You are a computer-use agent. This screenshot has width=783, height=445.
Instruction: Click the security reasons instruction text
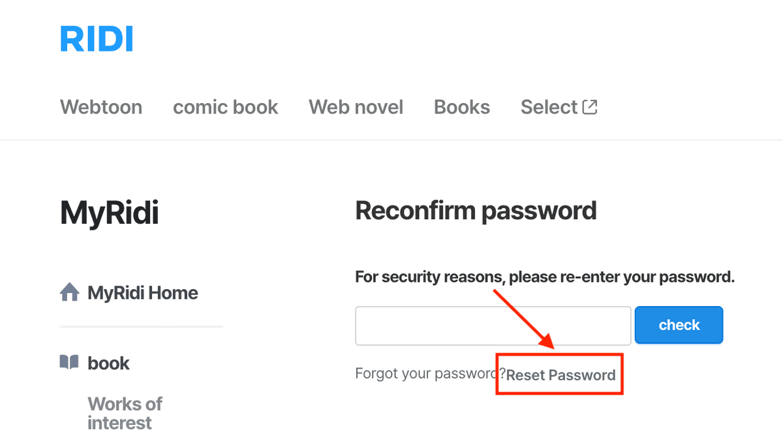(x=544, y=276)
